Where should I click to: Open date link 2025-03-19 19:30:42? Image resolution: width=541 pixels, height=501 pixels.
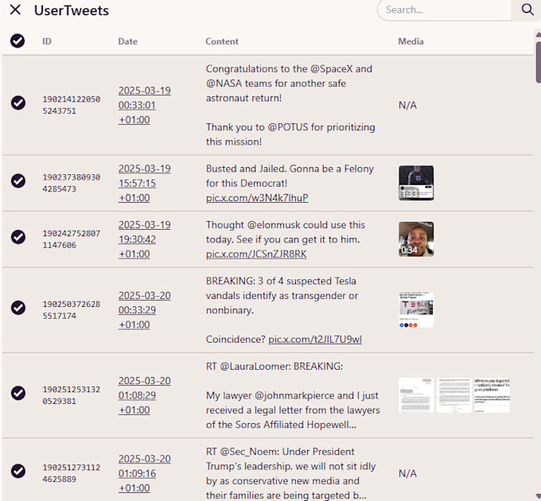click(x=144, y=239)
